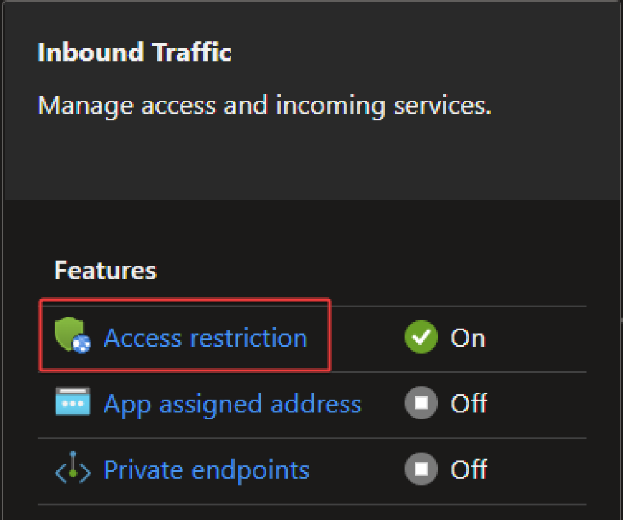Click the Inbound Traffic heading

click(134, 53)
